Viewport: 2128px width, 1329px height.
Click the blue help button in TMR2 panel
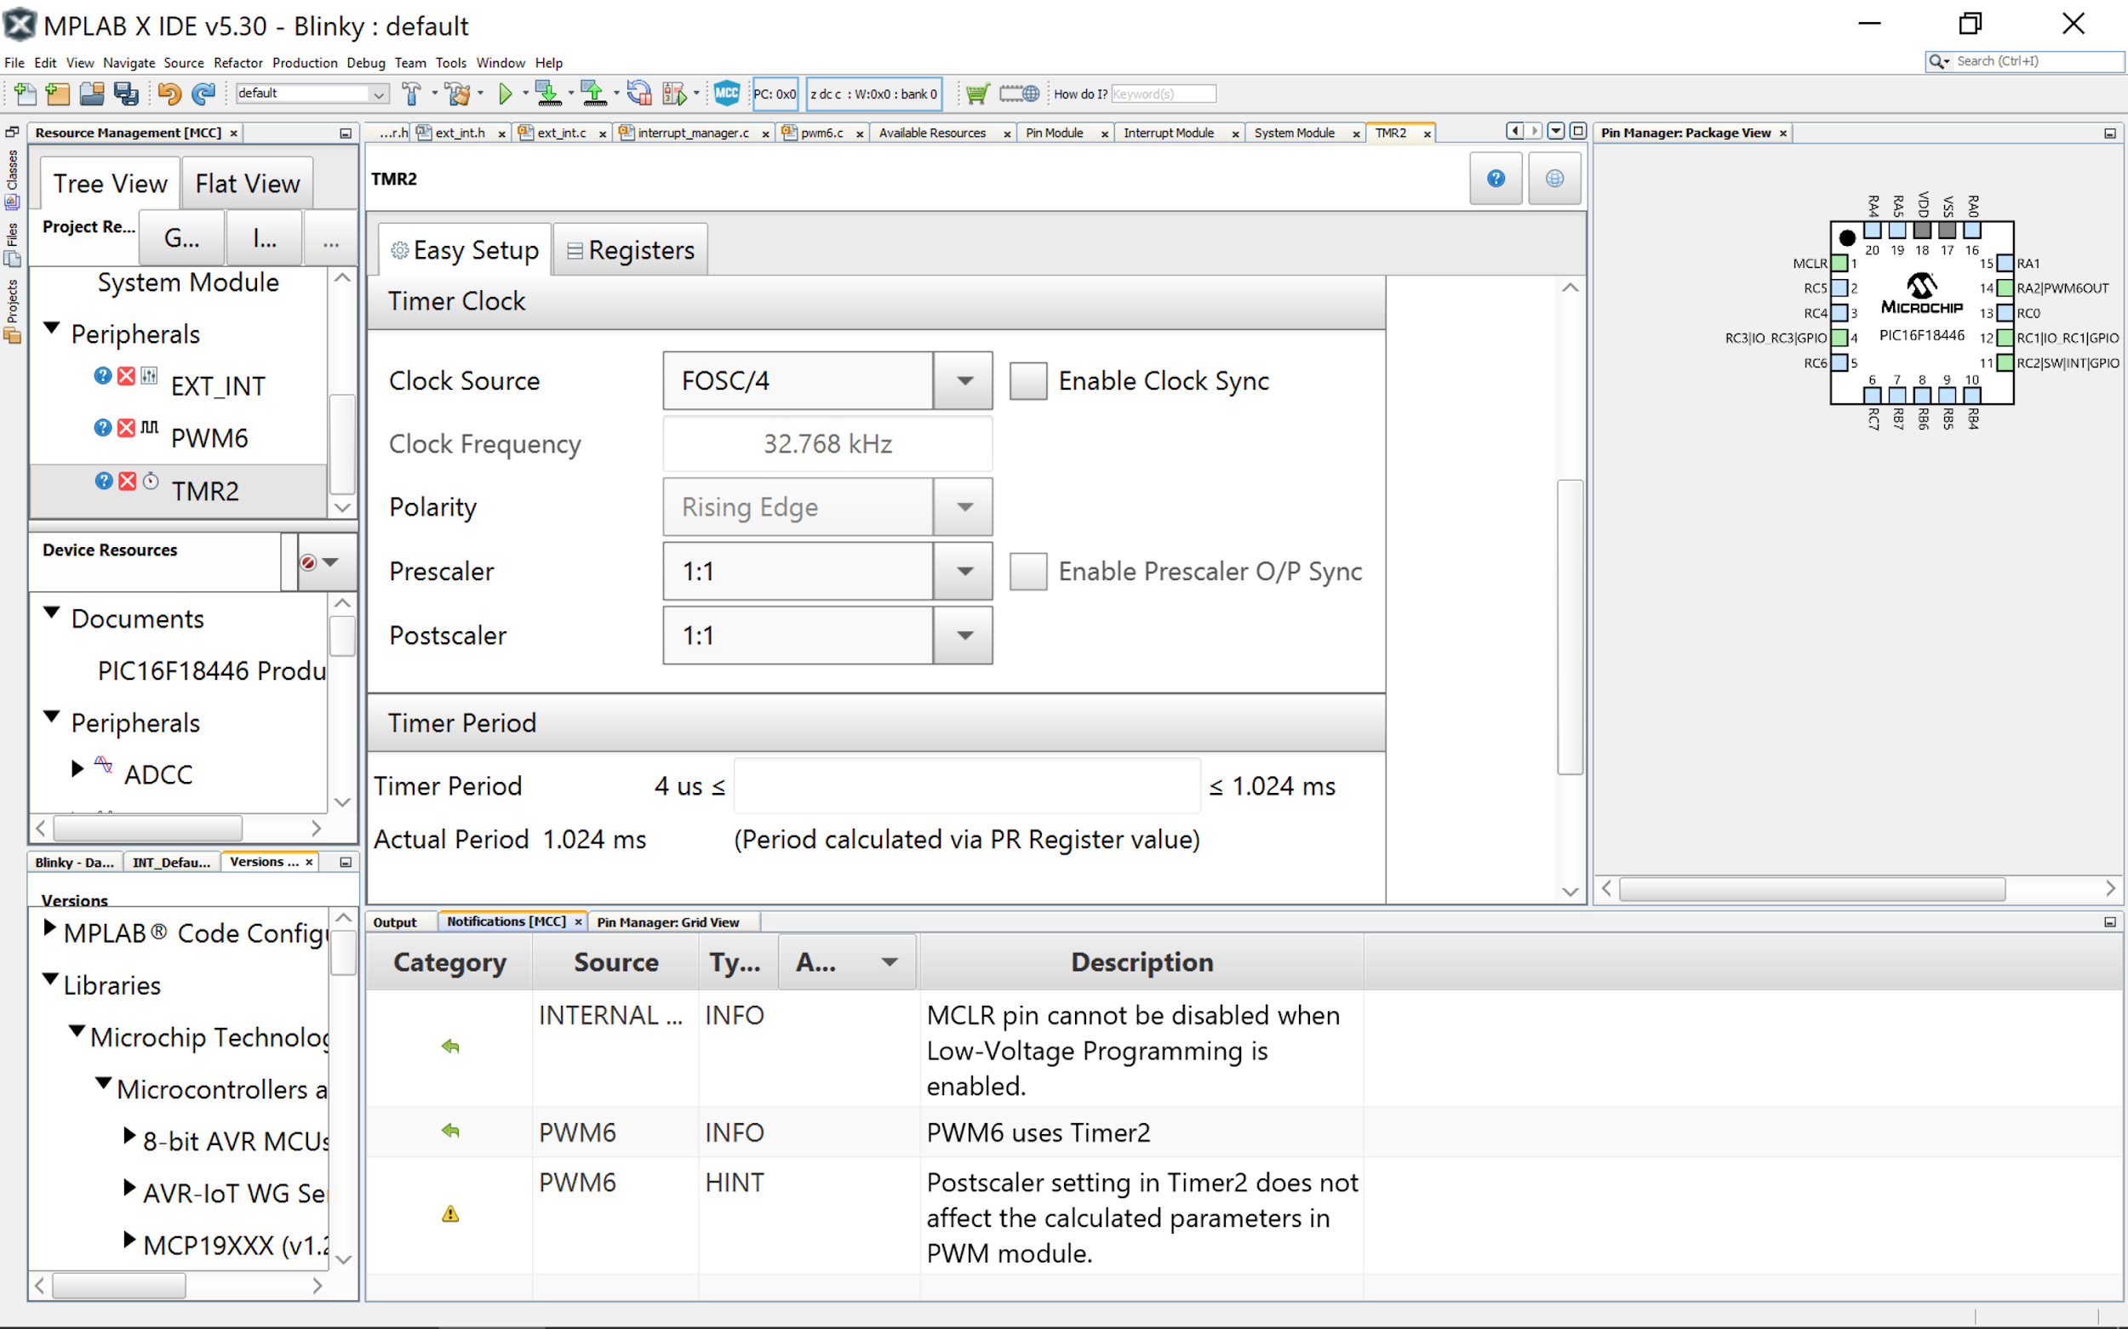coord(1496,179)
